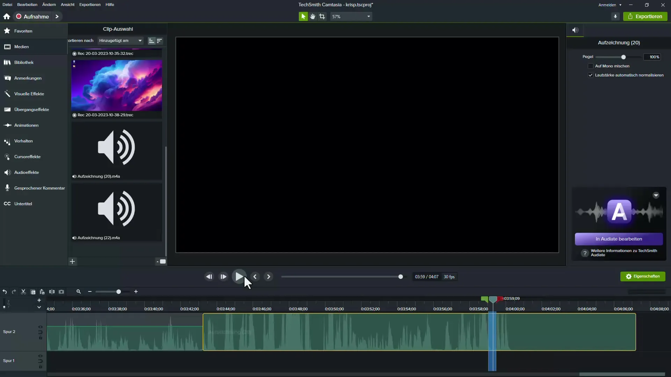Collapse the Audiate panel dropdown arrow
This screenshot has width=671, height=377.
point(656,195)
